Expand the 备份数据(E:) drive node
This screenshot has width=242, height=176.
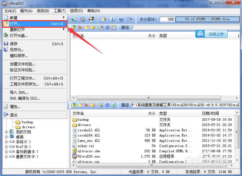pos(6,152)
